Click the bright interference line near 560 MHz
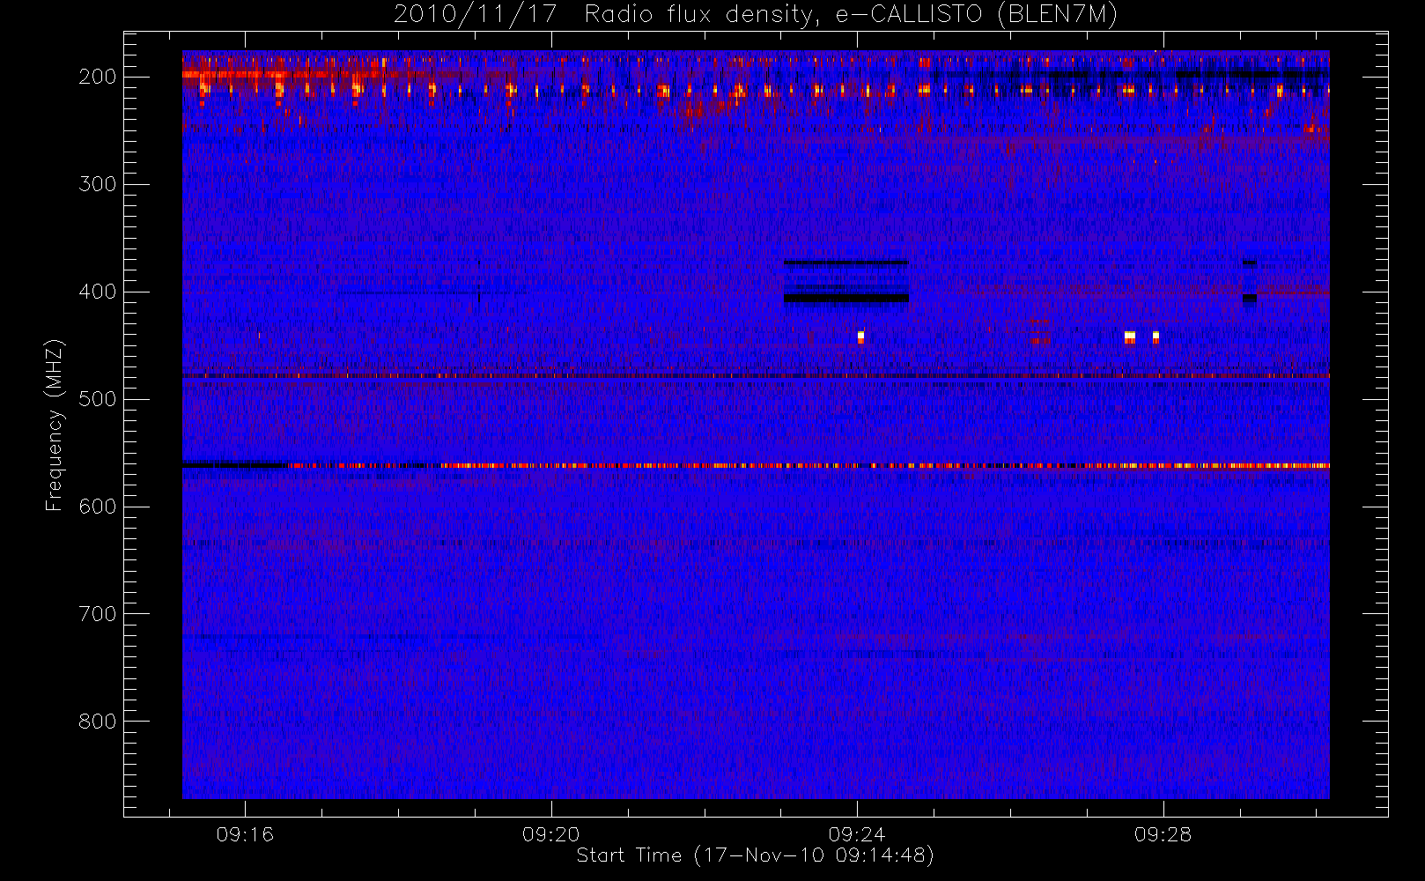The image size is (1425, 881). coord(756,465)
